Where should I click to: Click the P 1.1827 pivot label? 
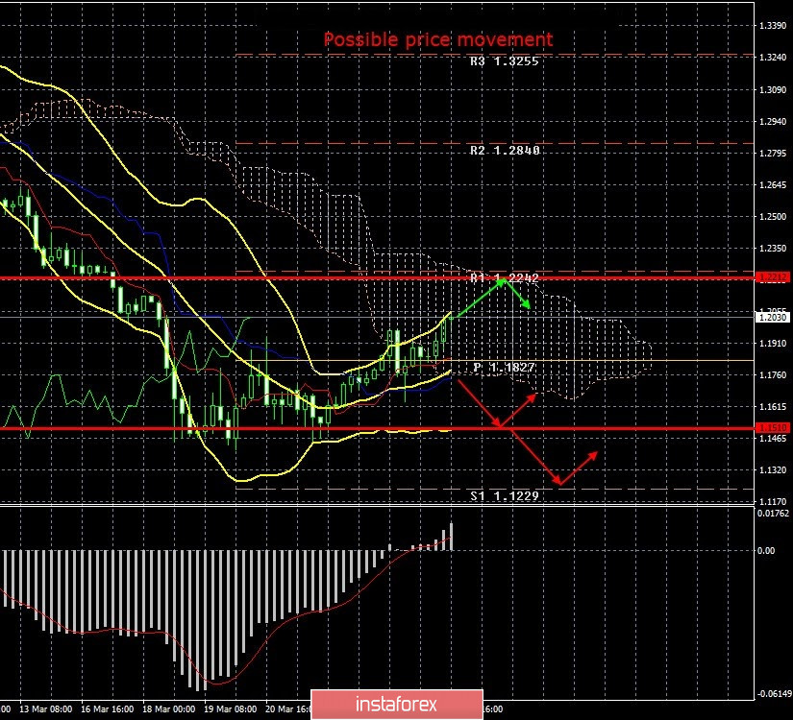(504, 368)
